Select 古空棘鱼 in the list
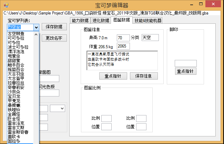This screenshot has width=224, height=144. pos(20,34)
